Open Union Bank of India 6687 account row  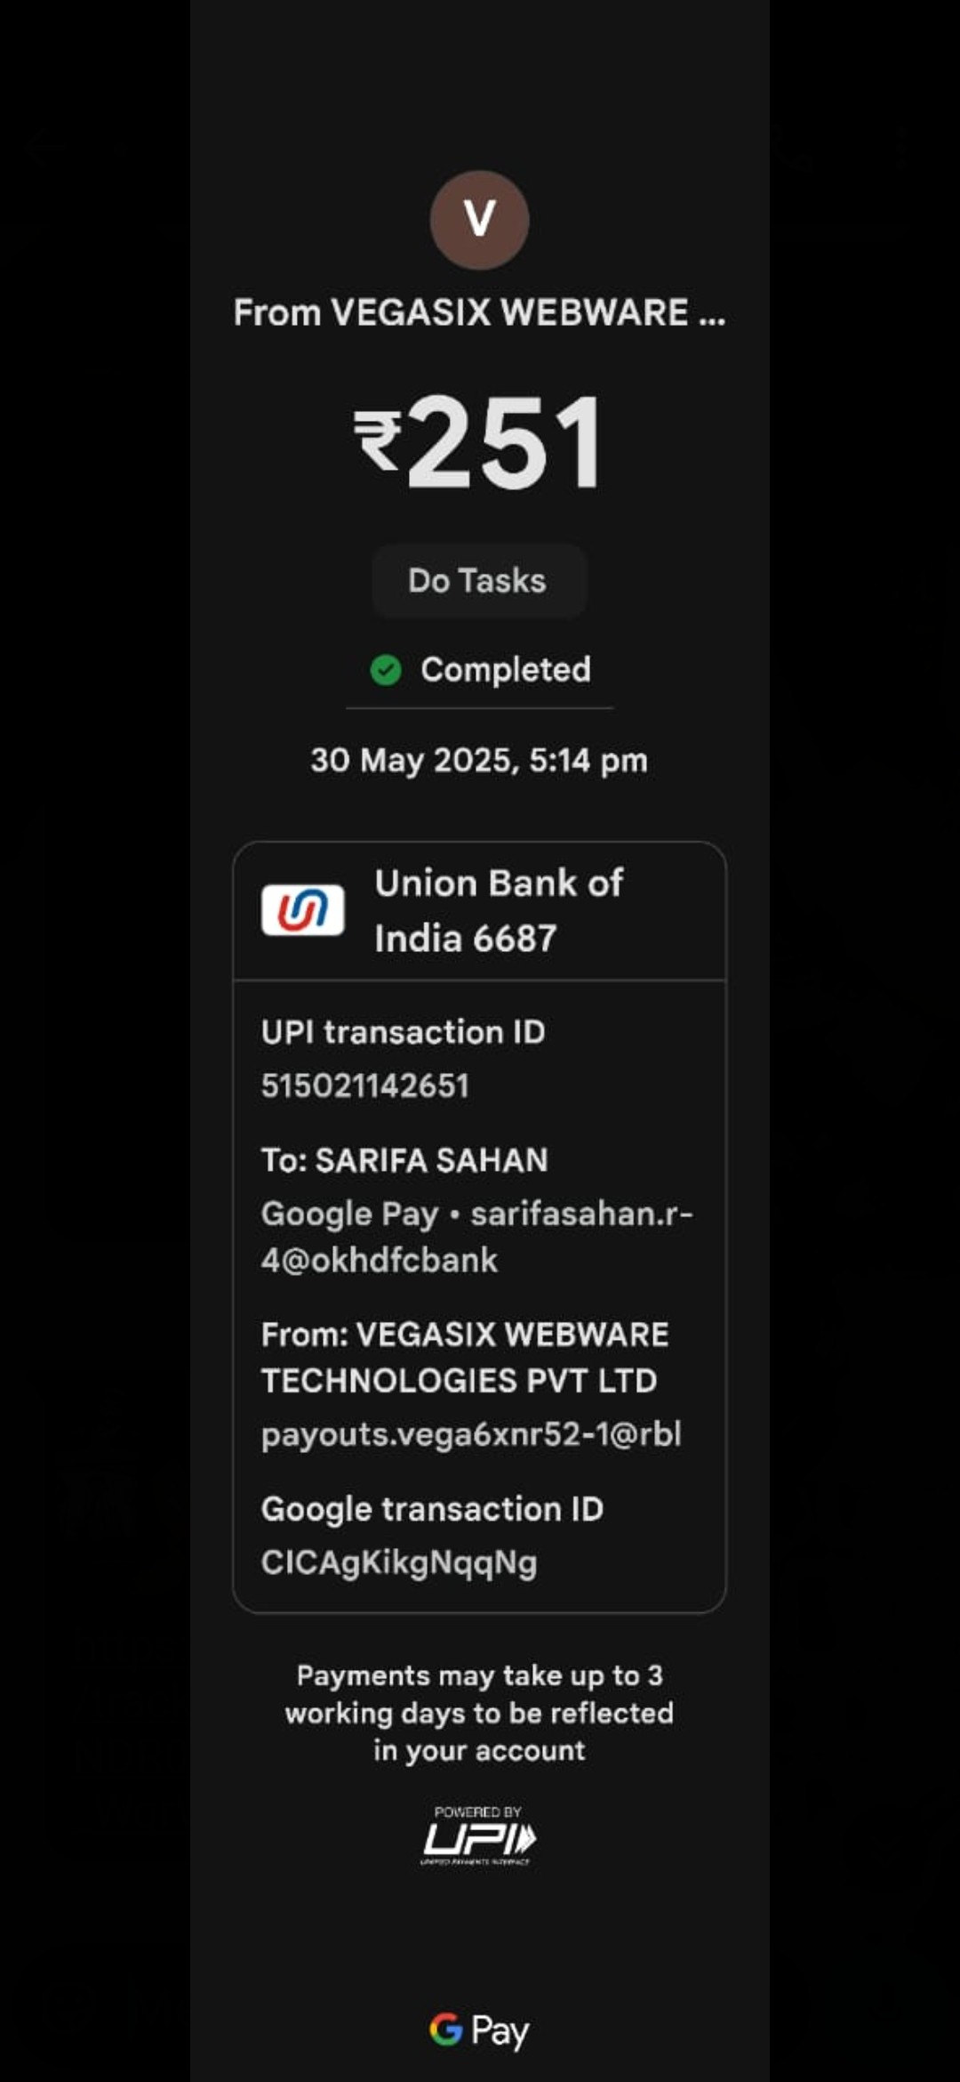click(x=479, y=911)
